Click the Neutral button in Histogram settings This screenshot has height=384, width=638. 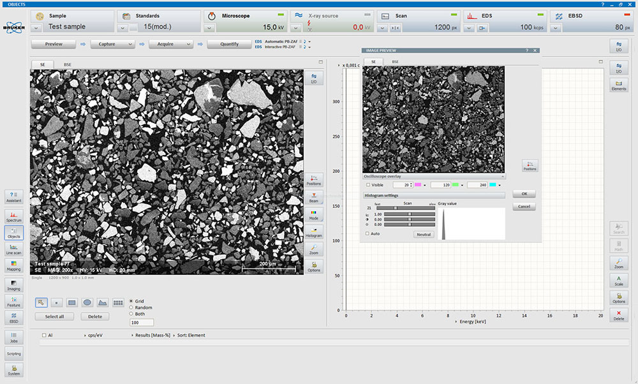(x=424, y=234)
